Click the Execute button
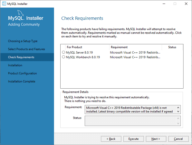Viewport: 192px width, 145px height. tap(134, 139)
